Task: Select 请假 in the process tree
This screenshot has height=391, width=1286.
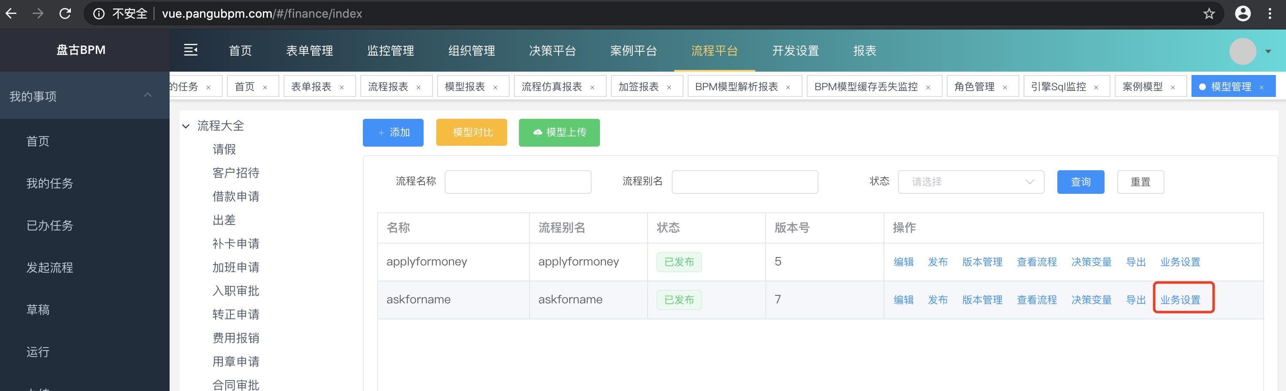Action: [224, 150]
